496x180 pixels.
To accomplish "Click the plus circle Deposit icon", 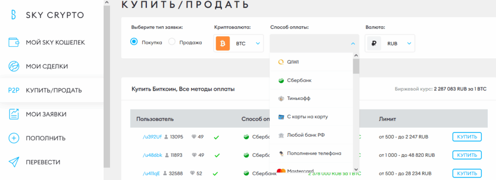I will tap(14, 138).
